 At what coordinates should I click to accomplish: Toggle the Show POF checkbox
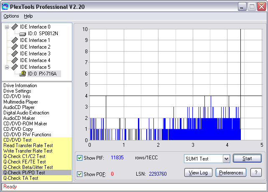click(x=79, y=174)
